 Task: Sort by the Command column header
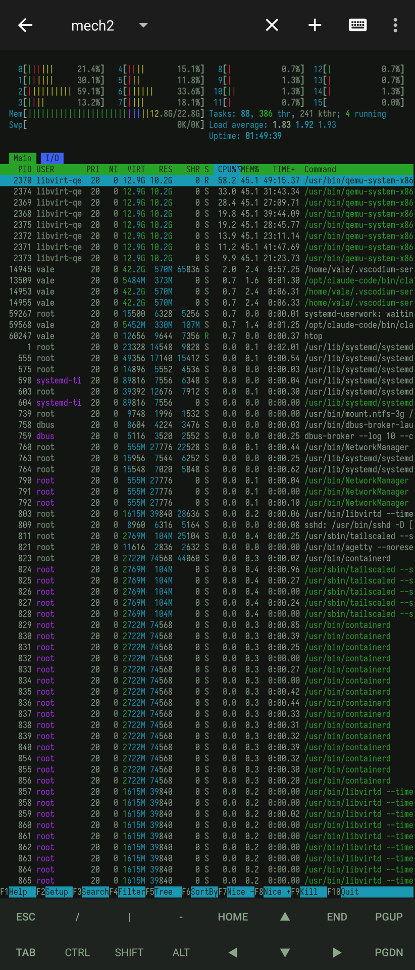(x=320, y=169)
